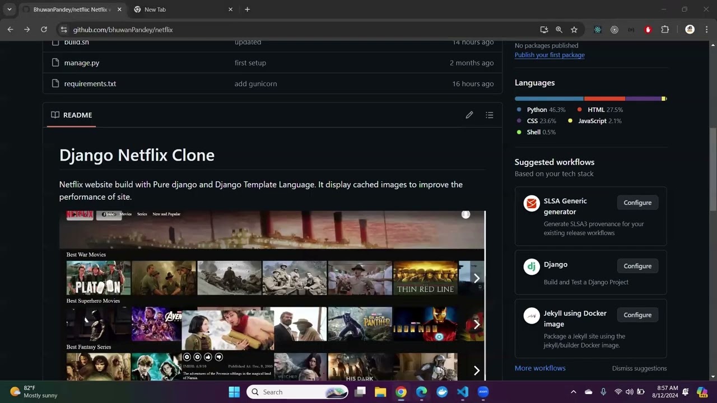Open the requirements.txt file
Image resolution: width=717 pixels, height=403 pixels.
90,83
